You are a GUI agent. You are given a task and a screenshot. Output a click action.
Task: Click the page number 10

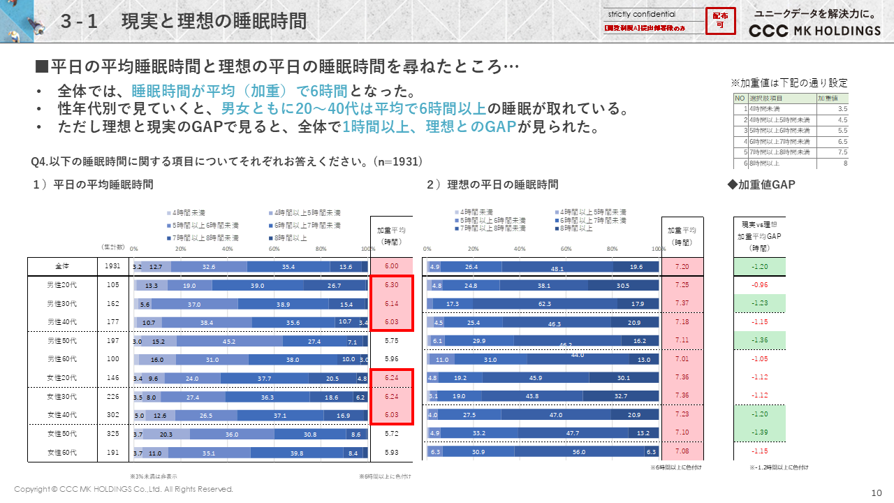[877, 493]
